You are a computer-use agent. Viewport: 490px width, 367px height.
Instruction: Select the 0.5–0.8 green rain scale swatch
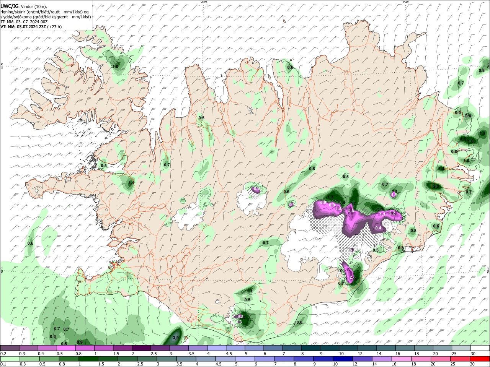point(49,359)
